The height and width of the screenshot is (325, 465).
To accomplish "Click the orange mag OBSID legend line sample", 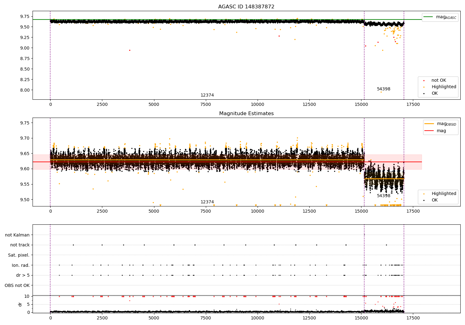I will pos(429,124).
